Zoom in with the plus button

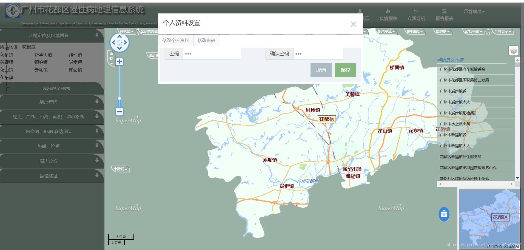[x=119, y=62]
